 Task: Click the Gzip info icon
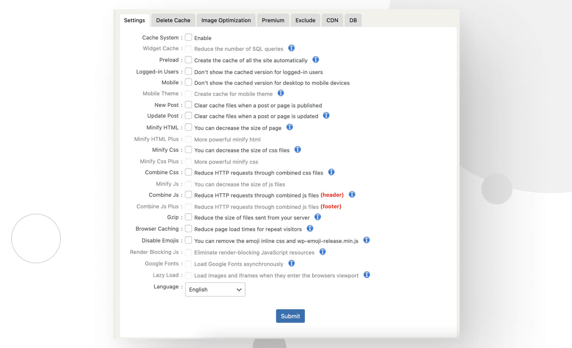[x=318, y=217]
